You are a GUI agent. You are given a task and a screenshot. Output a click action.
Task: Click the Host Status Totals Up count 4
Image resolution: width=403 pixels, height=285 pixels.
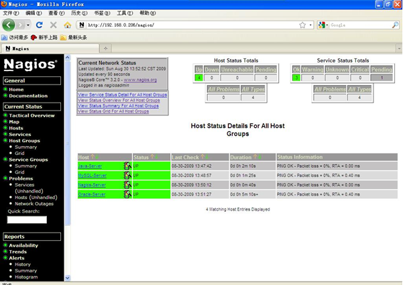coord(199,78)
